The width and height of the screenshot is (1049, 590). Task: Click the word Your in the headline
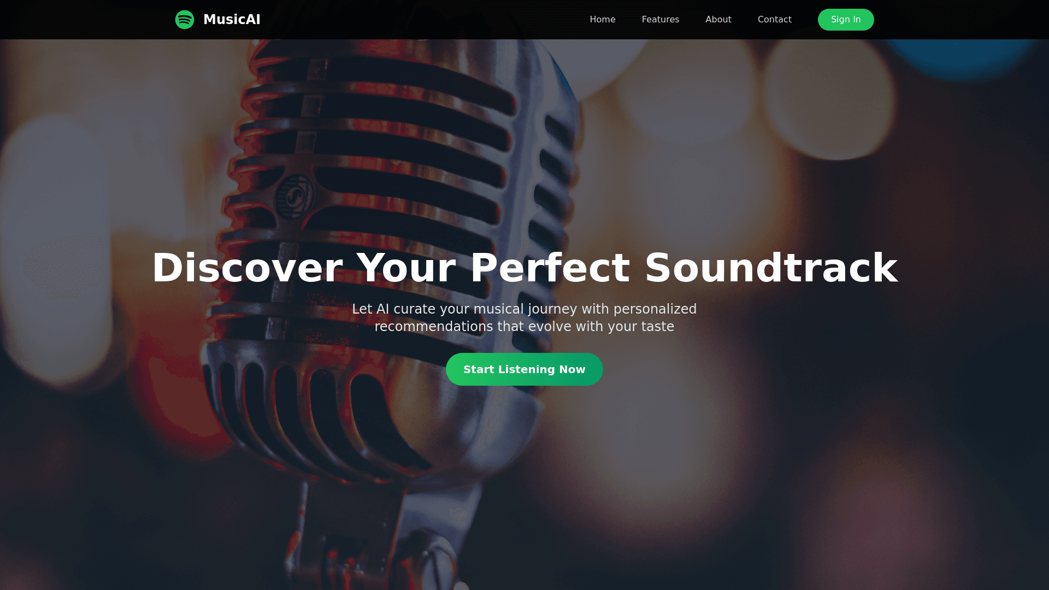[x=406, y=268]
